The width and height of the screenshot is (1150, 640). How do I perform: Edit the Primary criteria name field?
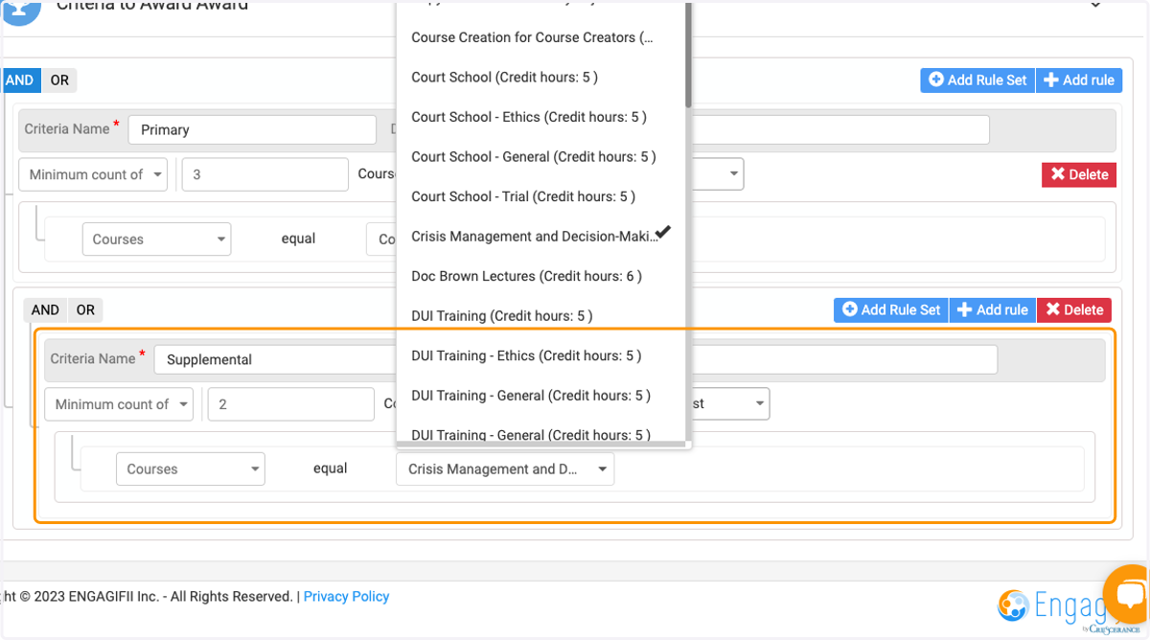tap(252, 129)
